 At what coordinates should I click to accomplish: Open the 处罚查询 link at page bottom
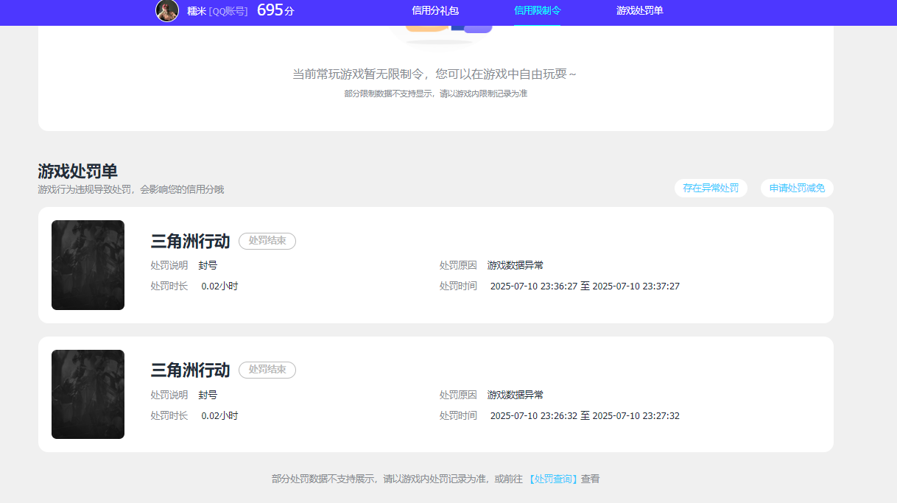pyautogui.click(x=553, y=478)
